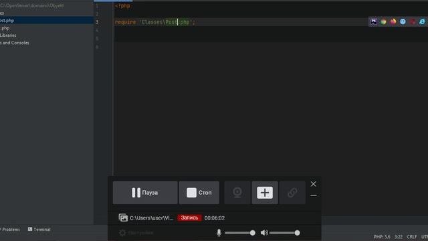428x241 pixels.
Task: Mute the system sound speaker icon
Action: click(264, 233)
